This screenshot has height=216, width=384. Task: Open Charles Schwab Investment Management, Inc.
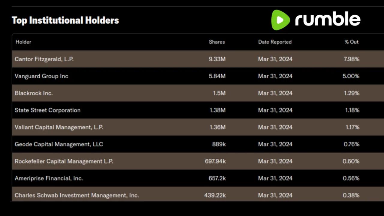[76, 195]
